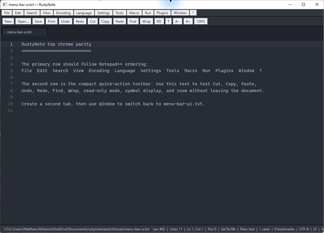Open the File menu
The image size is (324, 233).
click(6, 13)
